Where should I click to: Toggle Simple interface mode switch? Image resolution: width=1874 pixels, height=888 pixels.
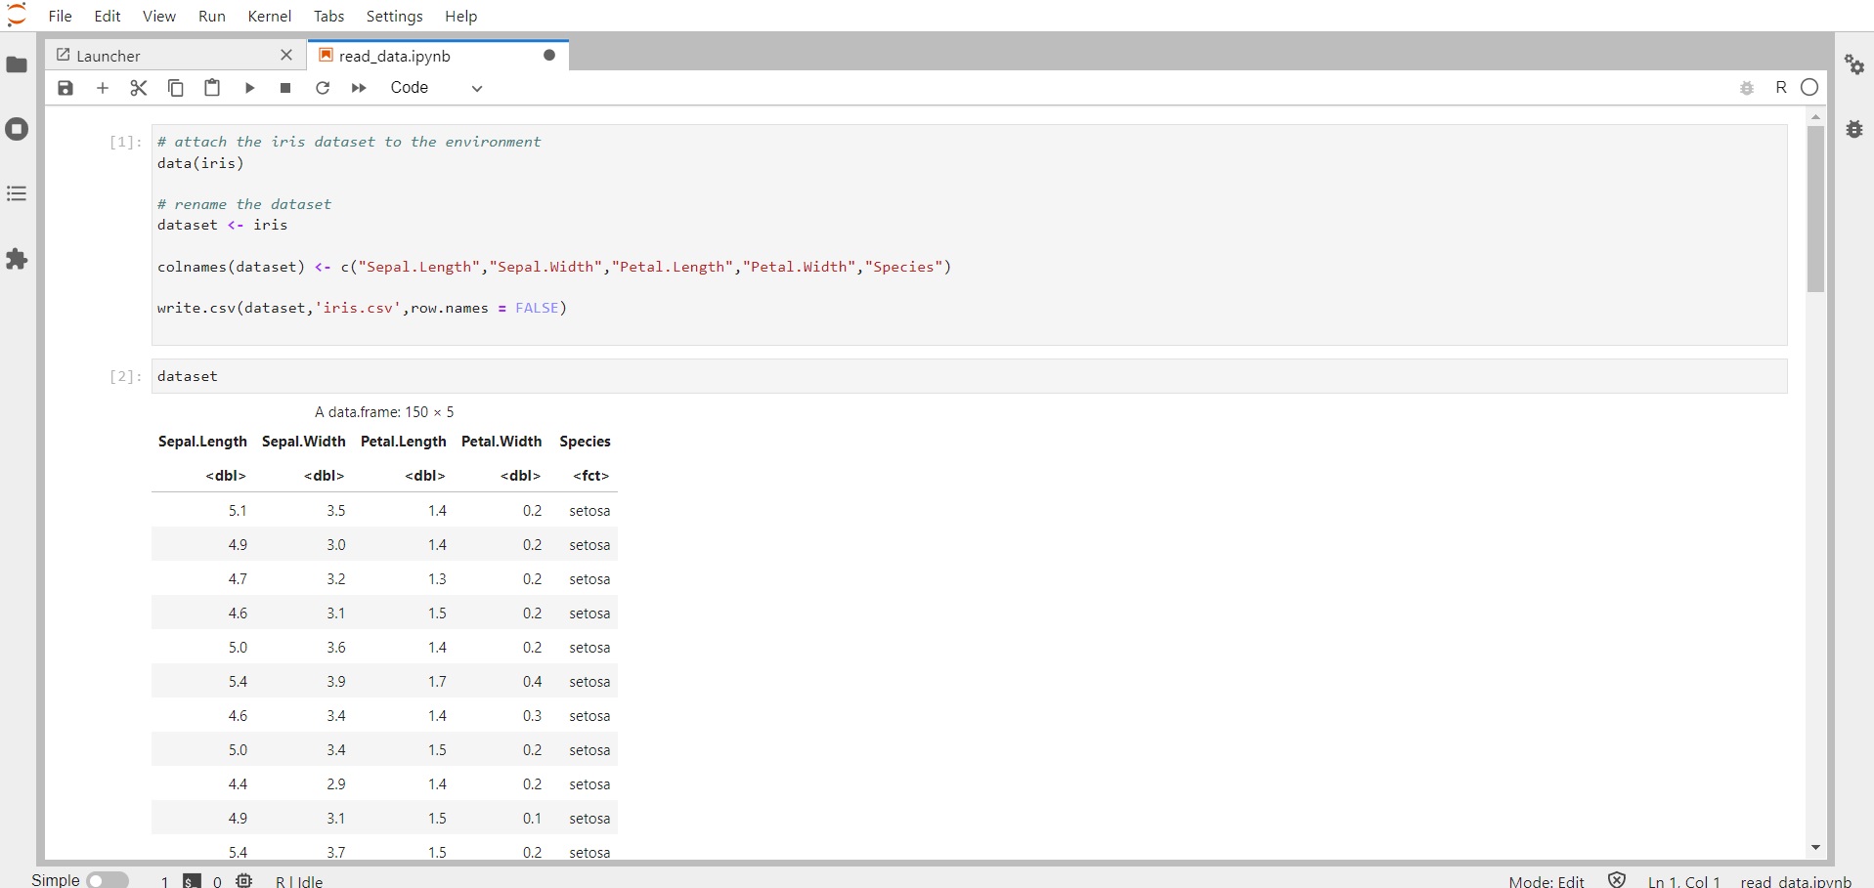click(108, 880)
